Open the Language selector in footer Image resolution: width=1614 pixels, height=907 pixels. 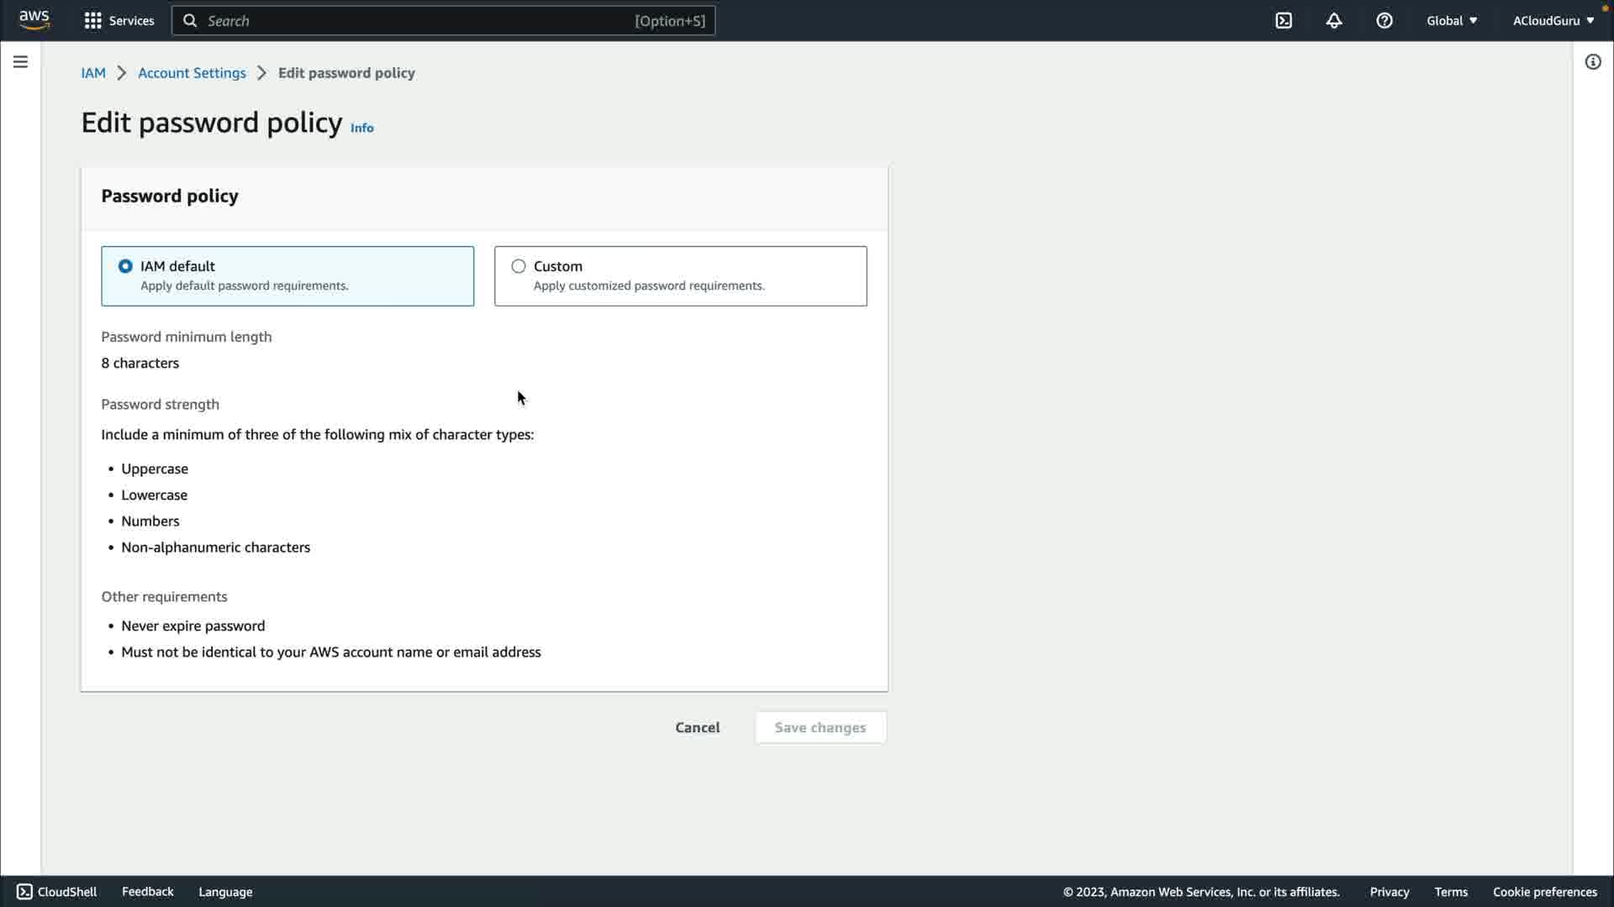pyautogui.click(x=225, y=892)
